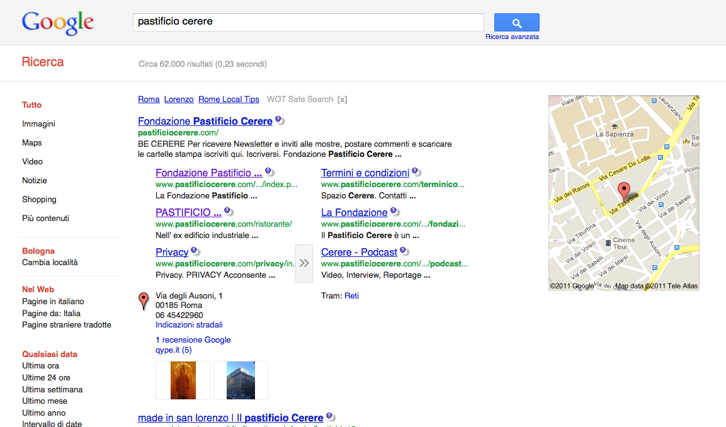The image size is (726, 427).
Task: Choose Intervallo di date filter
Action: point(52,423)
